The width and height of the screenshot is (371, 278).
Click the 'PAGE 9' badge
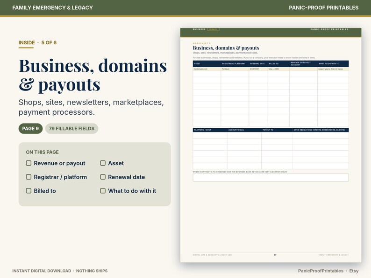pos(30,128)
